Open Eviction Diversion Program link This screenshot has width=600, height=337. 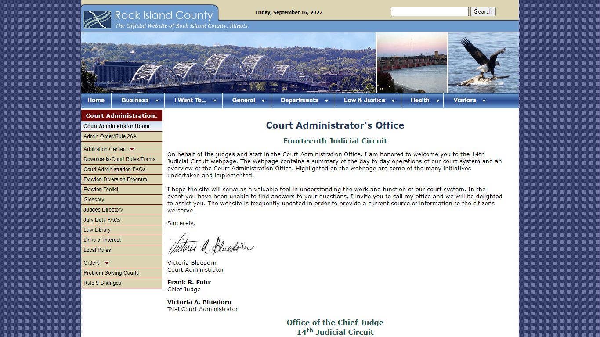pyautogui.click(x=122, y=179)
